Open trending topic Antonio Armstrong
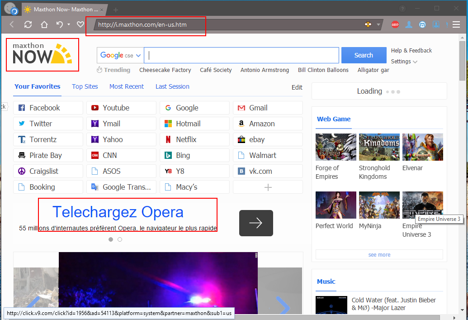Viewport: 468px width, 320px height. click(x=265, y=70)
